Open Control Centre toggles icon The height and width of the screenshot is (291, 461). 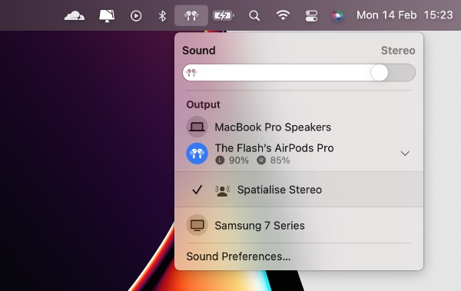click(311, 15)
